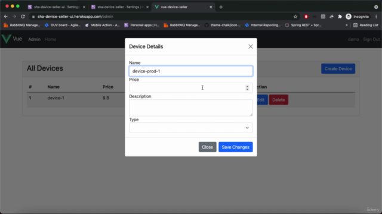382x214 pixels.
Task: Switch to sha-device-seller-ui Settings tab
Action: click(x=57, y=7)
